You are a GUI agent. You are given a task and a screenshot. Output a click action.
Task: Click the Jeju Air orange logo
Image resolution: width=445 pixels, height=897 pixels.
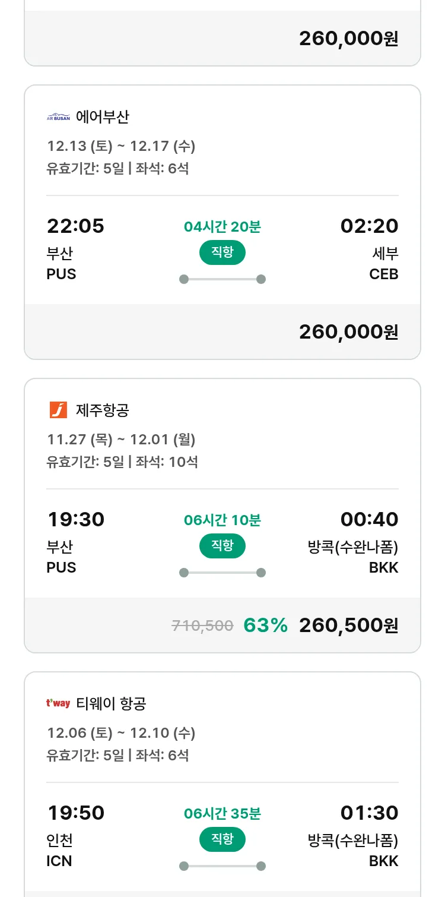[58, 410]
